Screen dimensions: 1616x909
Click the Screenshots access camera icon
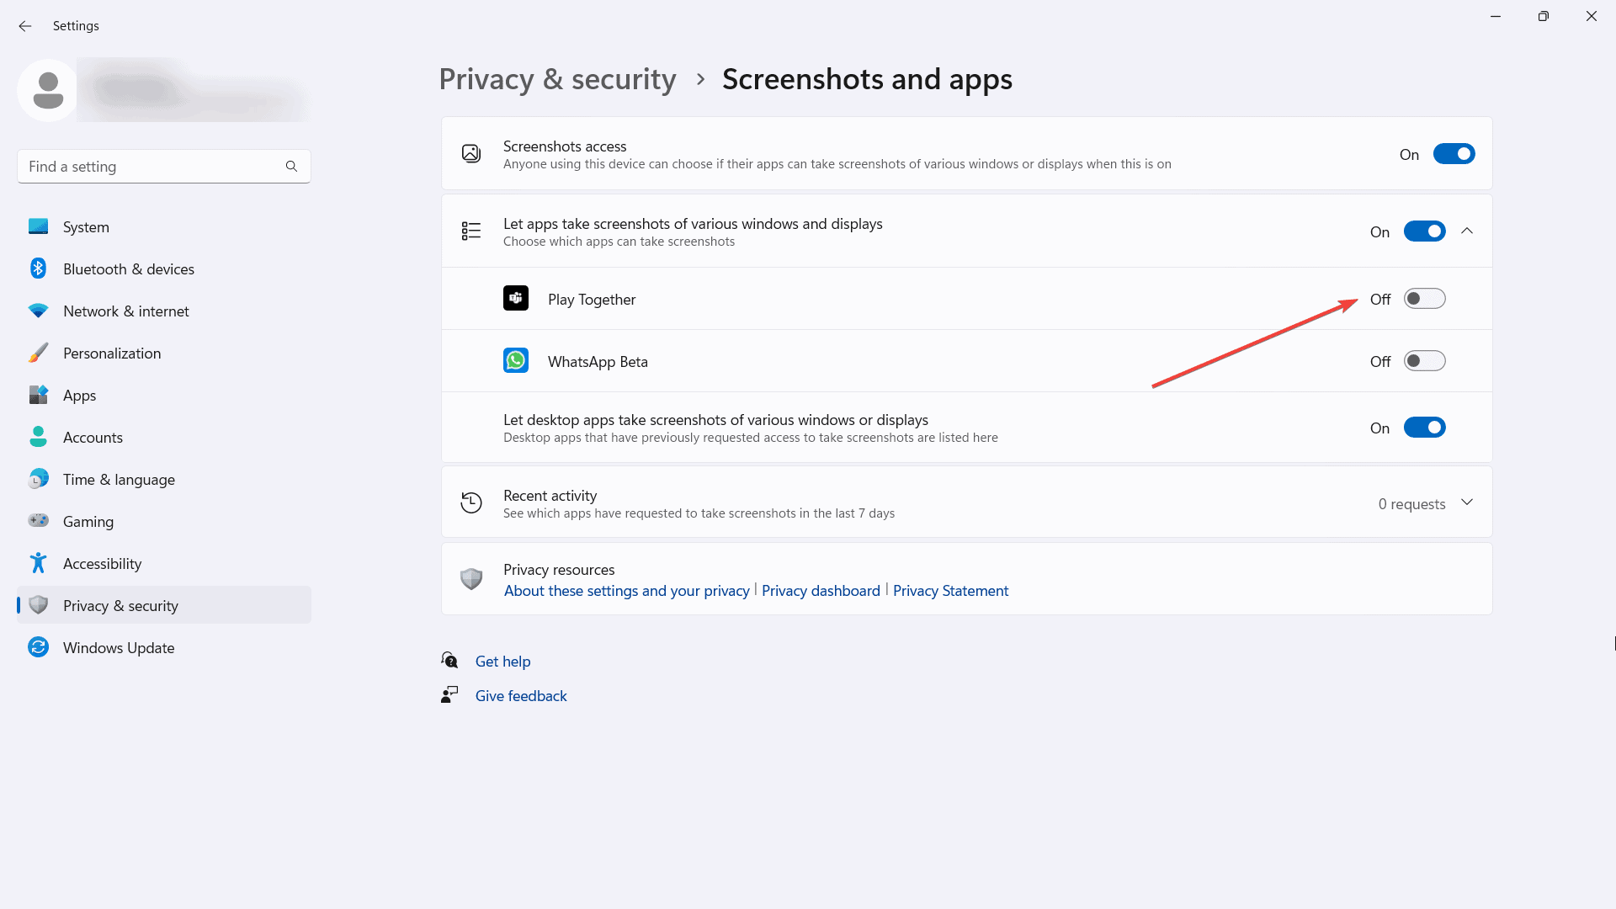point(470,153)
